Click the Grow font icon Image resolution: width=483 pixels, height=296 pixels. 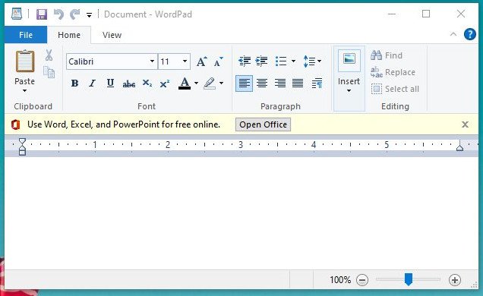tap(202, 61)
